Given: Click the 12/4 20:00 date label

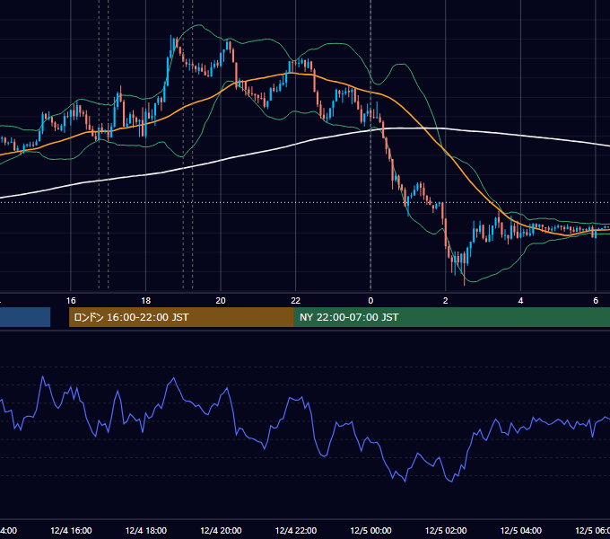Looking at the screenshot, I should 221,530.
